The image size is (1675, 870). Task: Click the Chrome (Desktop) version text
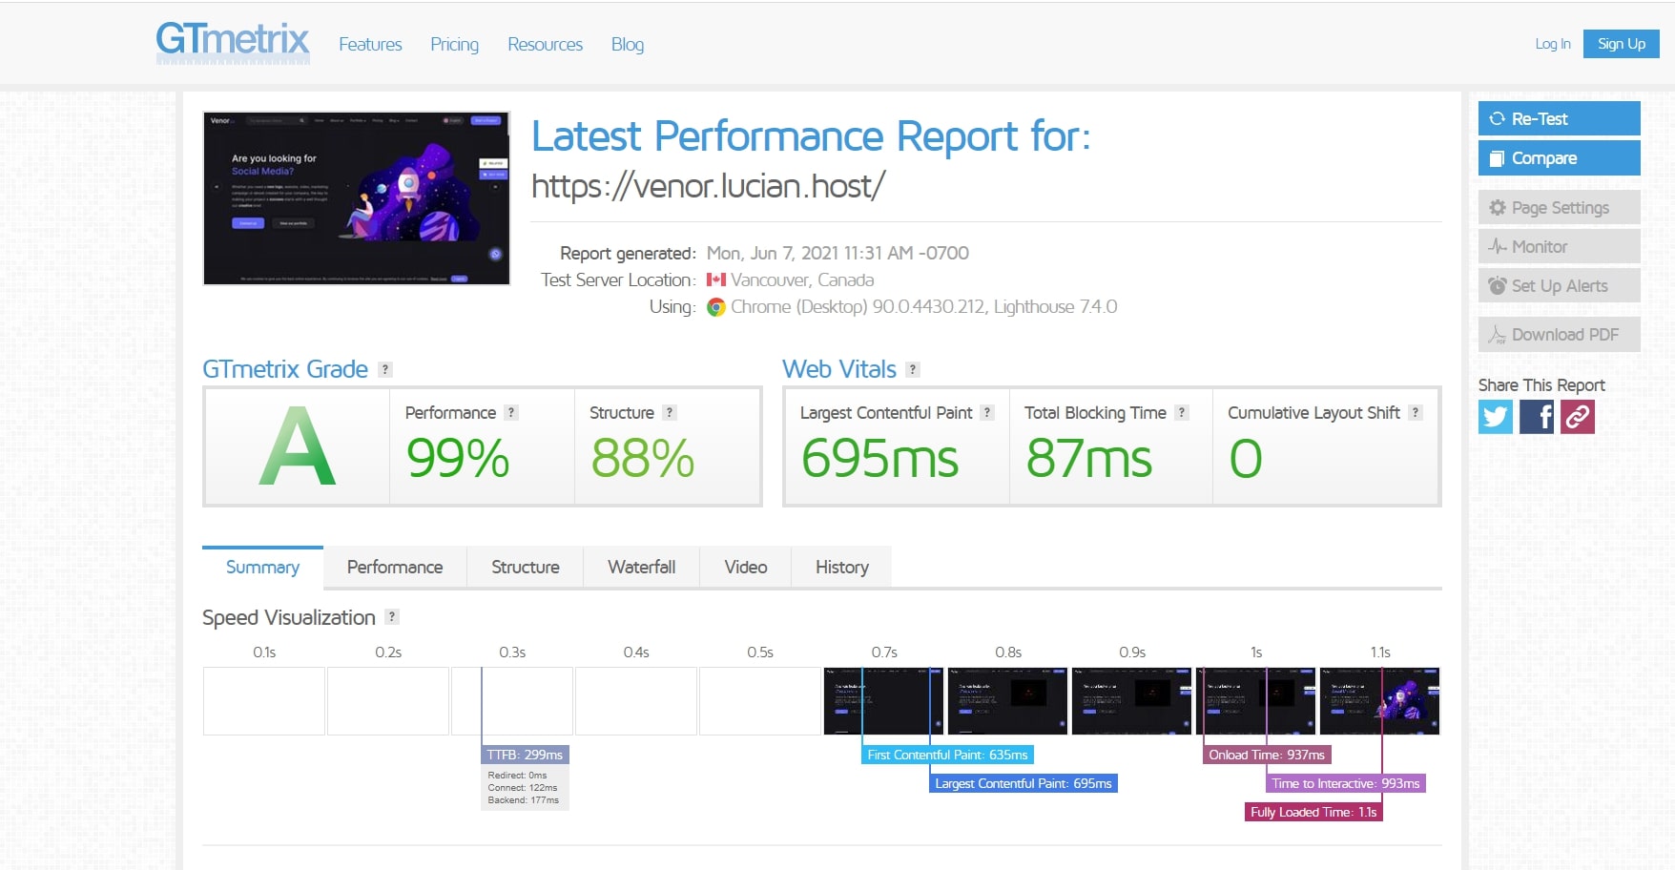pos(923,307)
